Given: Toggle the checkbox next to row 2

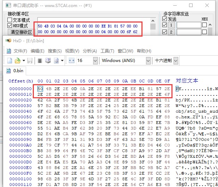Looking at the screenshot, I should [x=165, y=32].
